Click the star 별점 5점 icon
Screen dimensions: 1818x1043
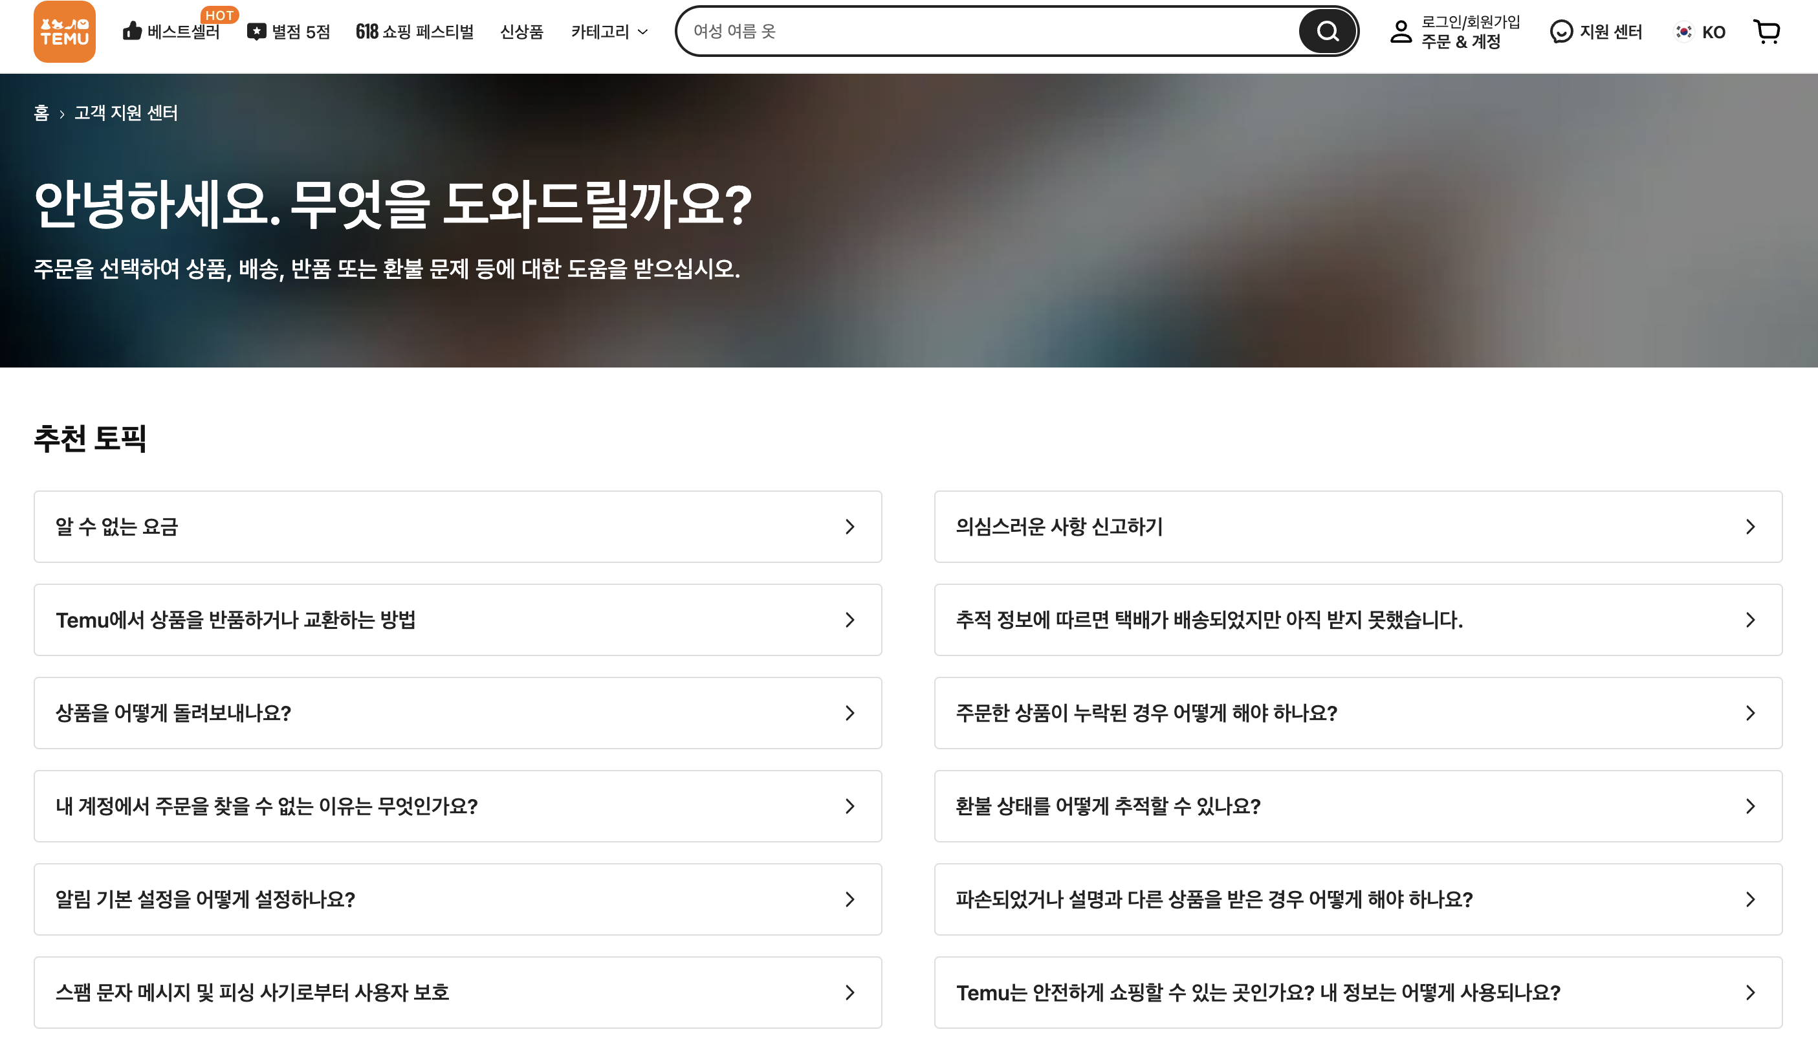[x=256, y=32]
